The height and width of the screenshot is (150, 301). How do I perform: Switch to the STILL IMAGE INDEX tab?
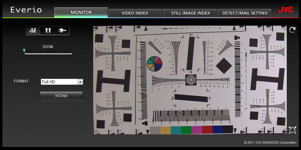point(190,13)
